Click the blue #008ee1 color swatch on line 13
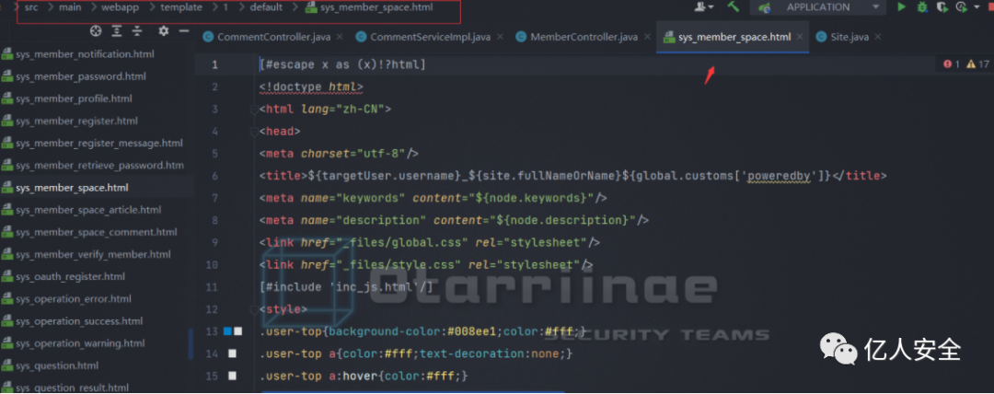Screen dimensions: 994x394 point(227,331)
